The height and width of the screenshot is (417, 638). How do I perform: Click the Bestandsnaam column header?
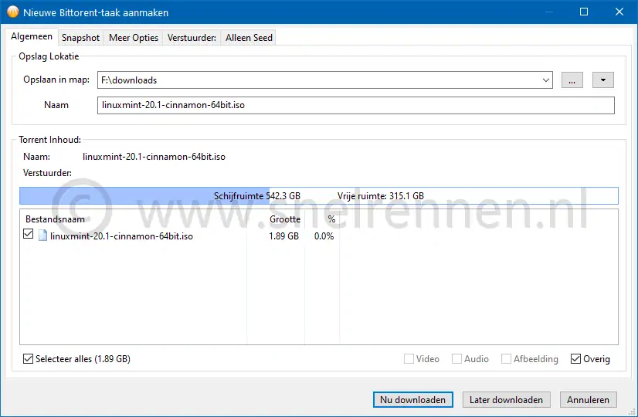pos(134,219)
